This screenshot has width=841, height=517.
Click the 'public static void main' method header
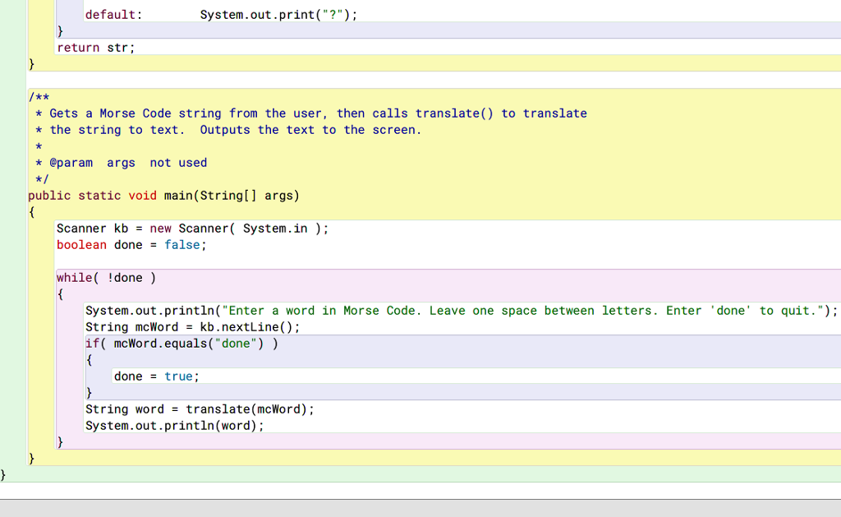[x=163, y=196]
